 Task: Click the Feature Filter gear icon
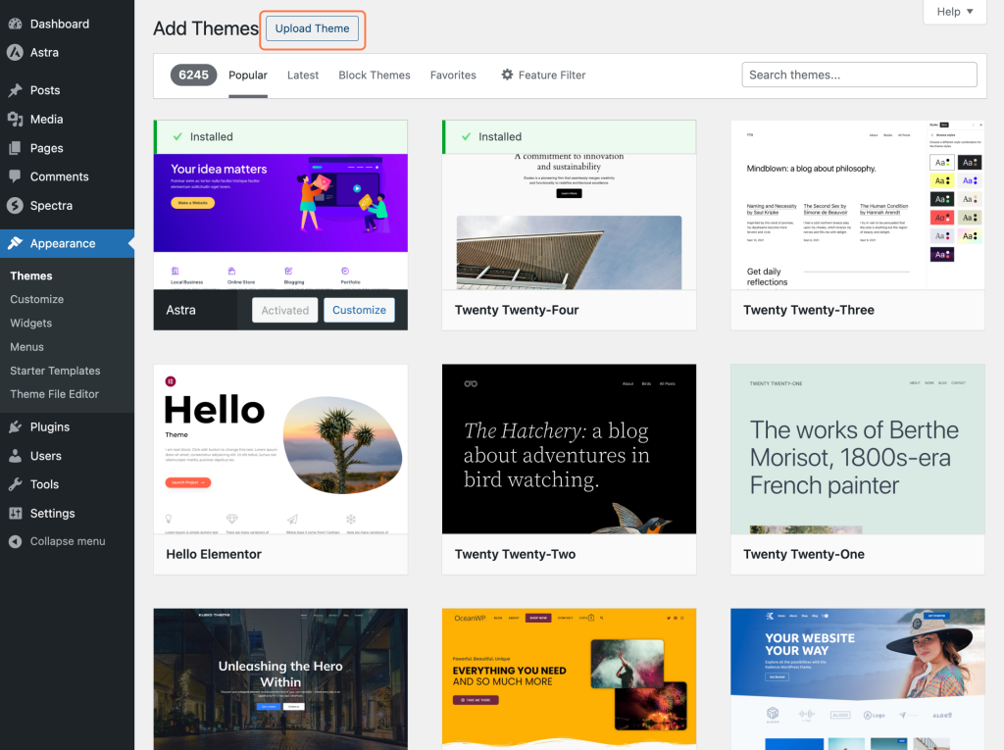point(507,75)
